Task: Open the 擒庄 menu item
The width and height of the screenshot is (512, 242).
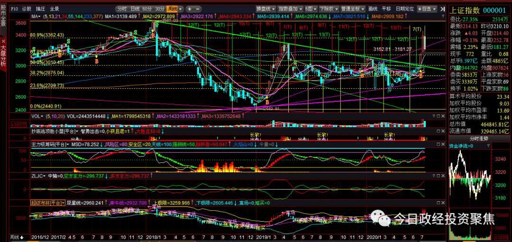Action: tap(40, 9)
